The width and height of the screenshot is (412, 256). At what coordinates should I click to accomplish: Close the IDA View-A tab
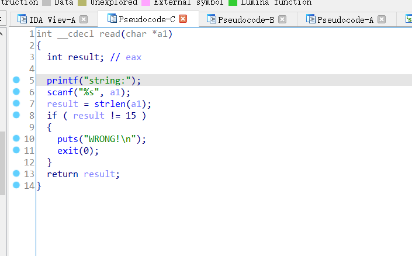(x=84, y=19)
